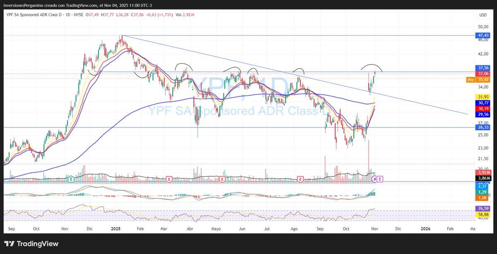Click the yellow 31,93 moving average label

pos(483,96)
